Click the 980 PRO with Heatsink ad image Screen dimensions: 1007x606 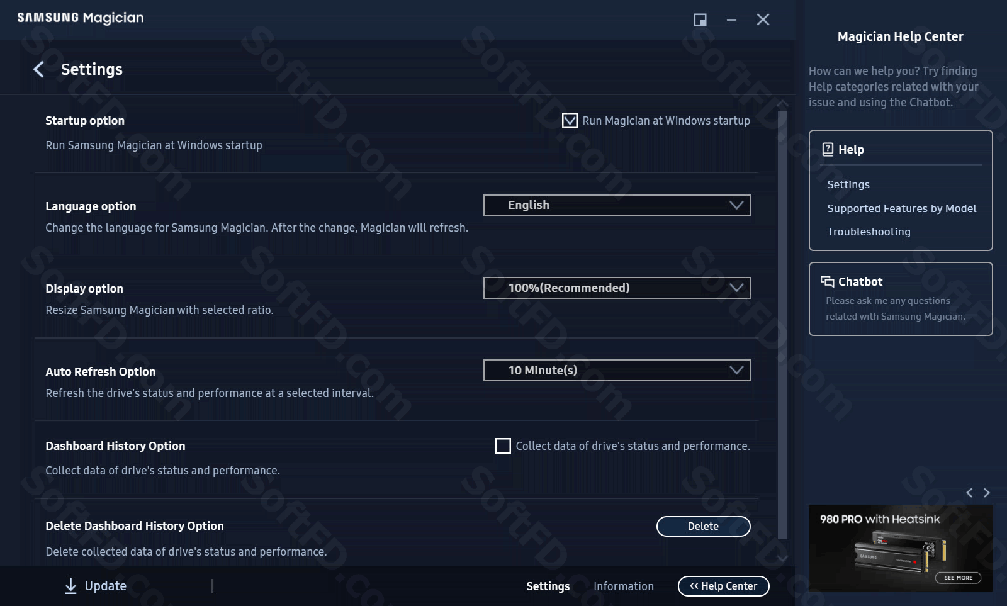(x=901, y=548)
